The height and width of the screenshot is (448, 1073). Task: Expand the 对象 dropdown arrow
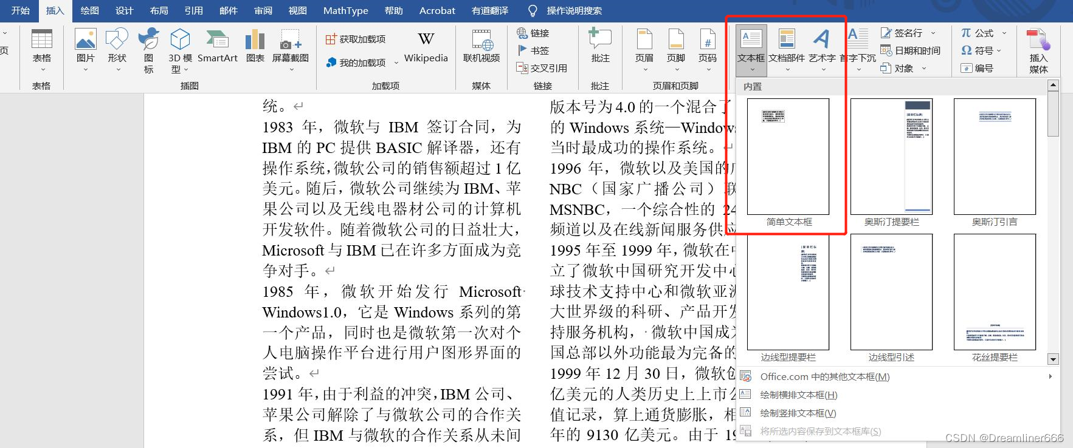[x=924, y=68]
